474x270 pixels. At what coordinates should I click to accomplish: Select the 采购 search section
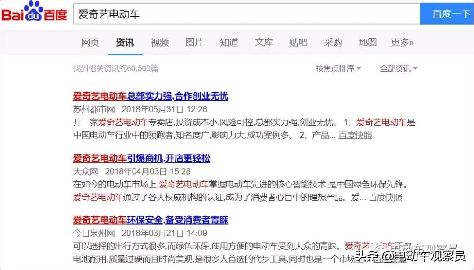[333, 43]
